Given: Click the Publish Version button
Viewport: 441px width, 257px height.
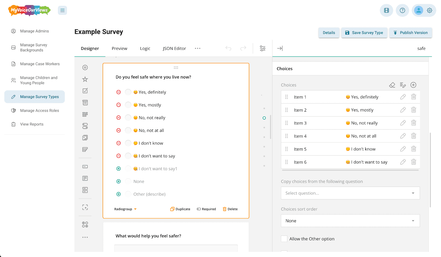Looking at the screenshot, I should click(x=410, y=33).
